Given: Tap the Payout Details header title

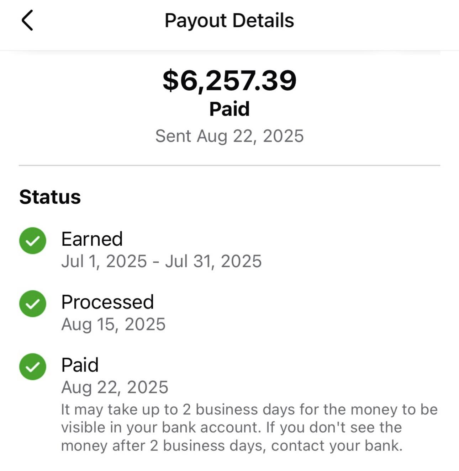Looking at the screenshot, I should pyautogui.click(x=229, y=20).
